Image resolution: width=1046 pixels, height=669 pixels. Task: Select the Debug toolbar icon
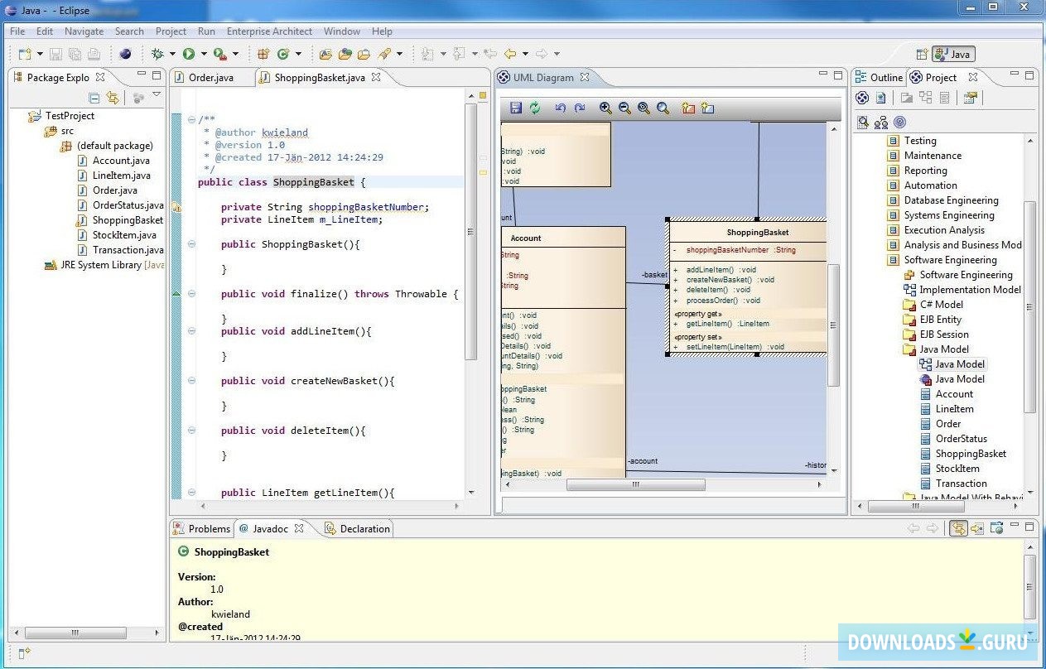[x=157, y=53]
